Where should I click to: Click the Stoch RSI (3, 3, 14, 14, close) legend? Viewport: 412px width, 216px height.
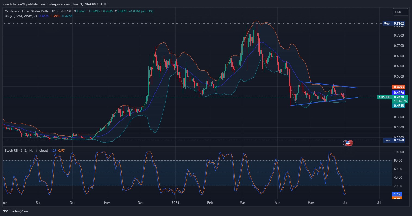[26, 151]
